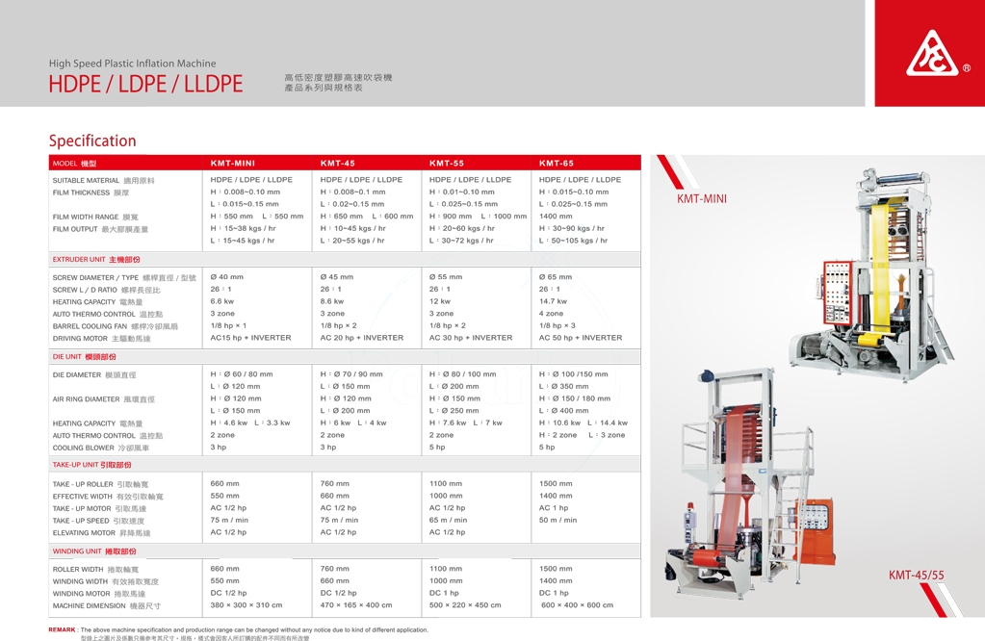Click the 'Specification' section heading
This screenshot has height=641, width=985.
tap(92, 141)
